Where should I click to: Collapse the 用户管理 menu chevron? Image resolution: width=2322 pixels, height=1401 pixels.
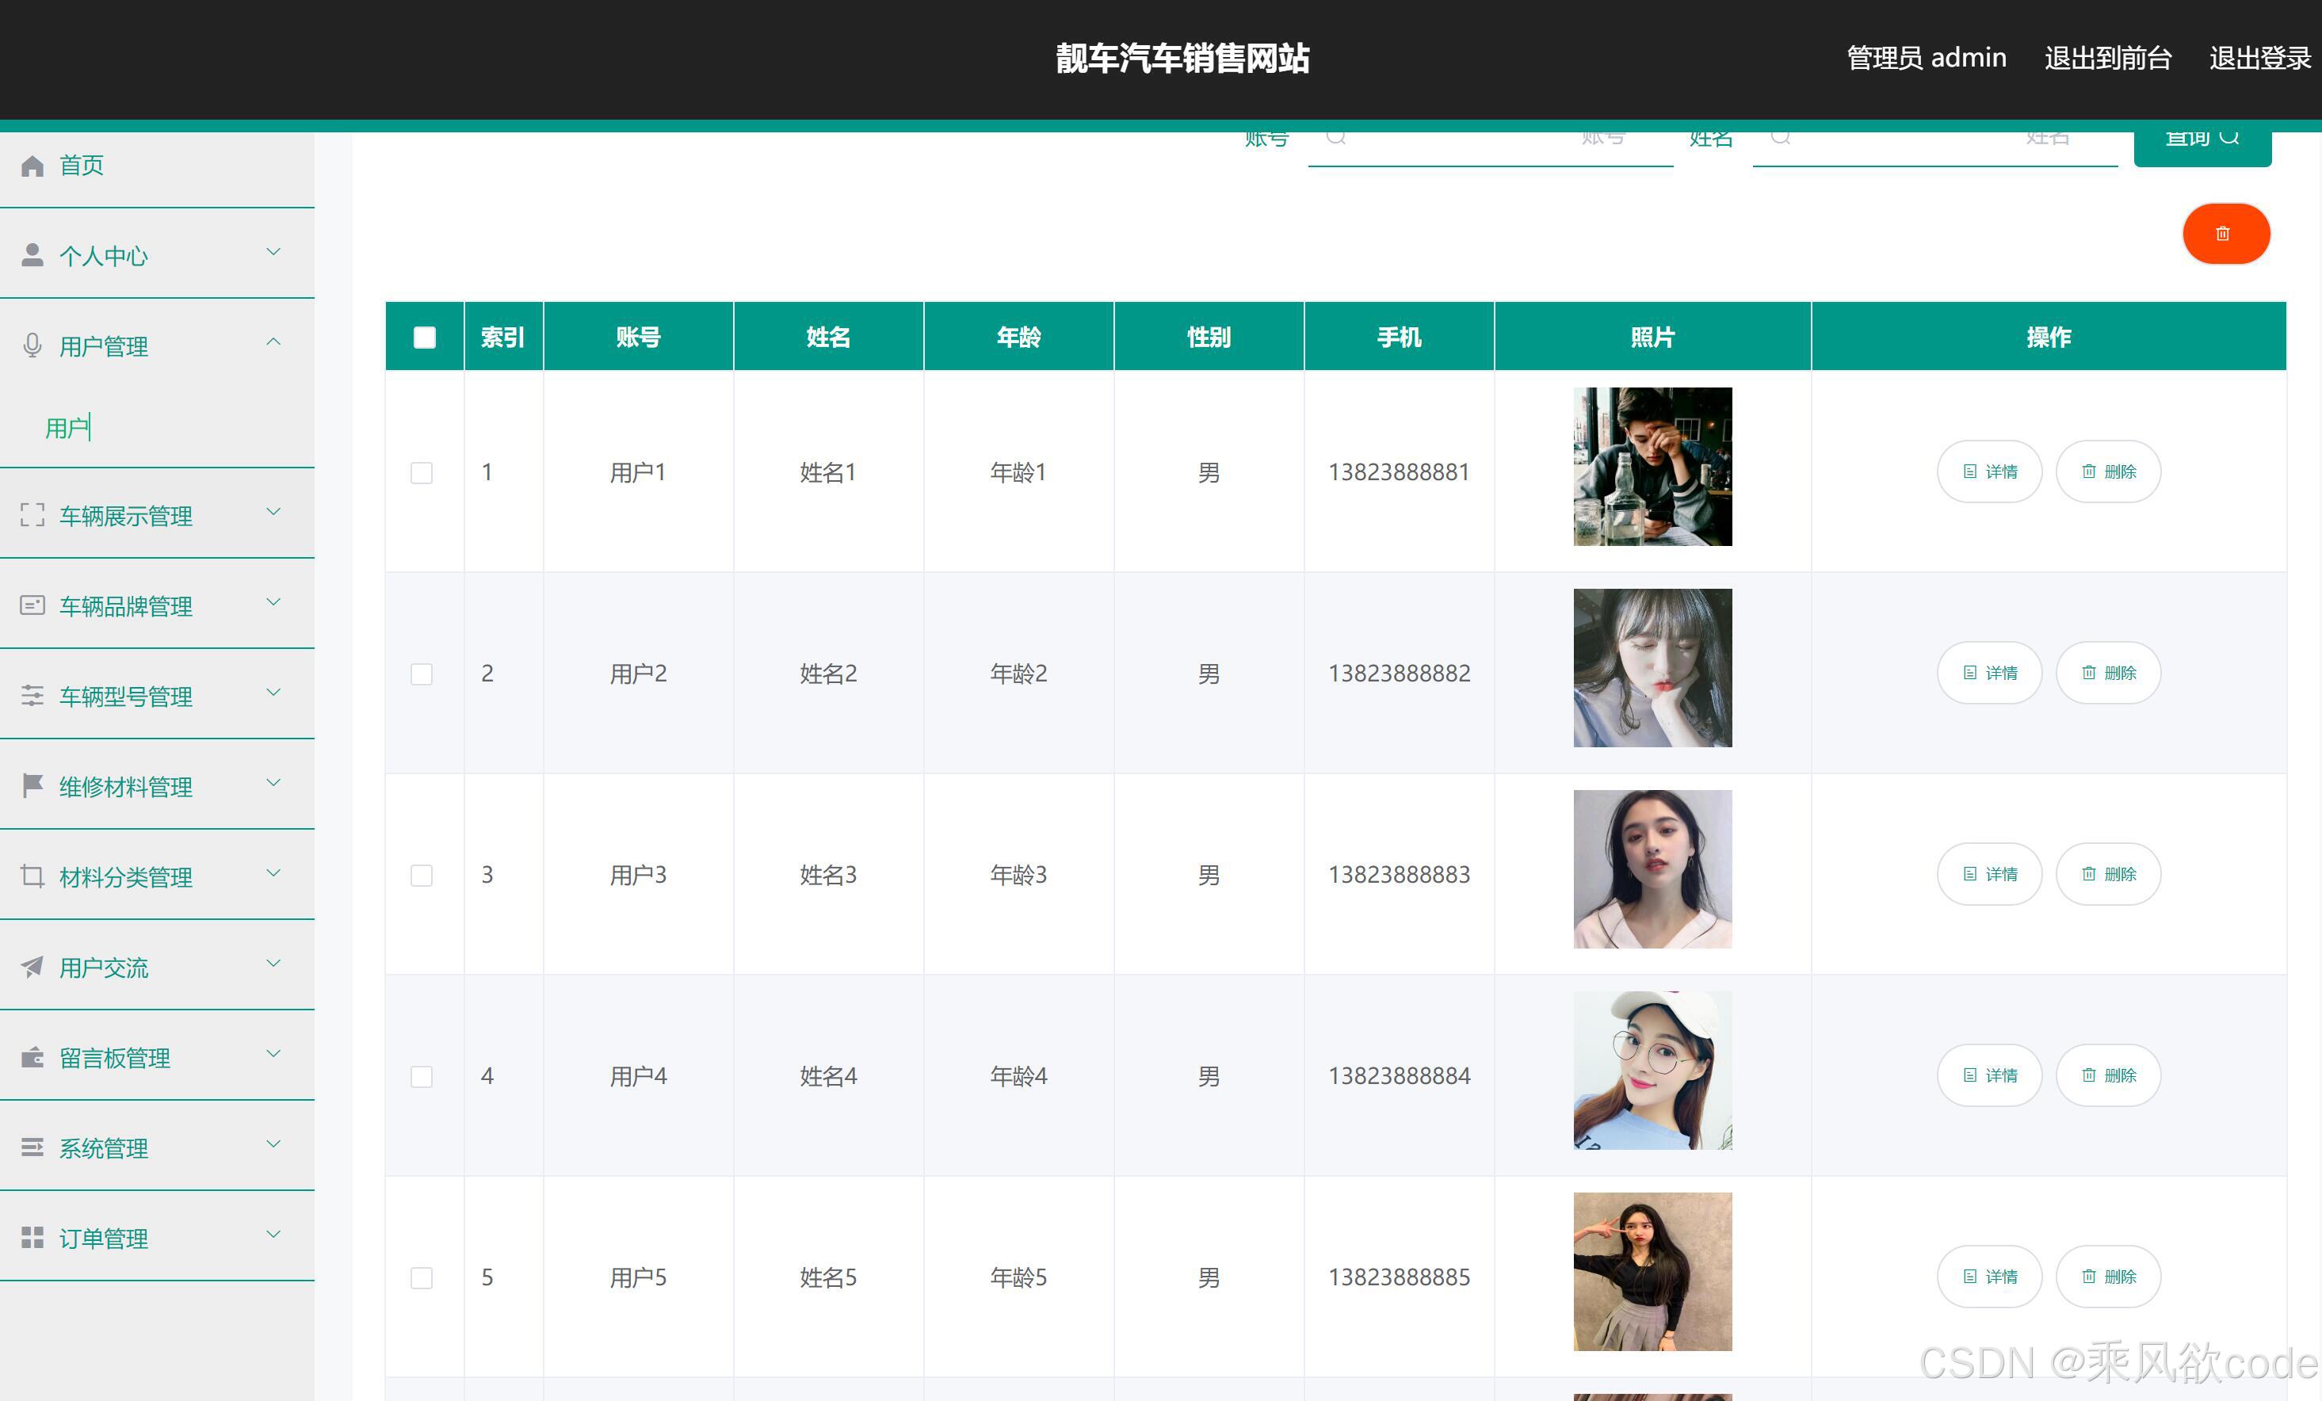point(273,342)
